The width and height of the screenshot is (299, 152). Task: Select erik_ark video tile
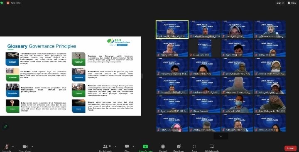click(x=237, y=104)
